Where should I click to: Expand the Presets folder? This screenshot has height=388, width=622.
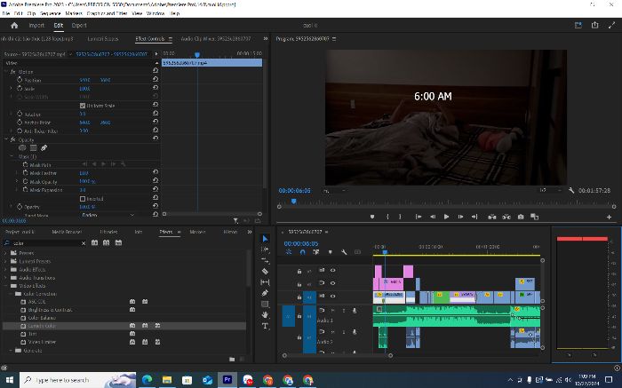pyautogui.click(x=5, y=253)
